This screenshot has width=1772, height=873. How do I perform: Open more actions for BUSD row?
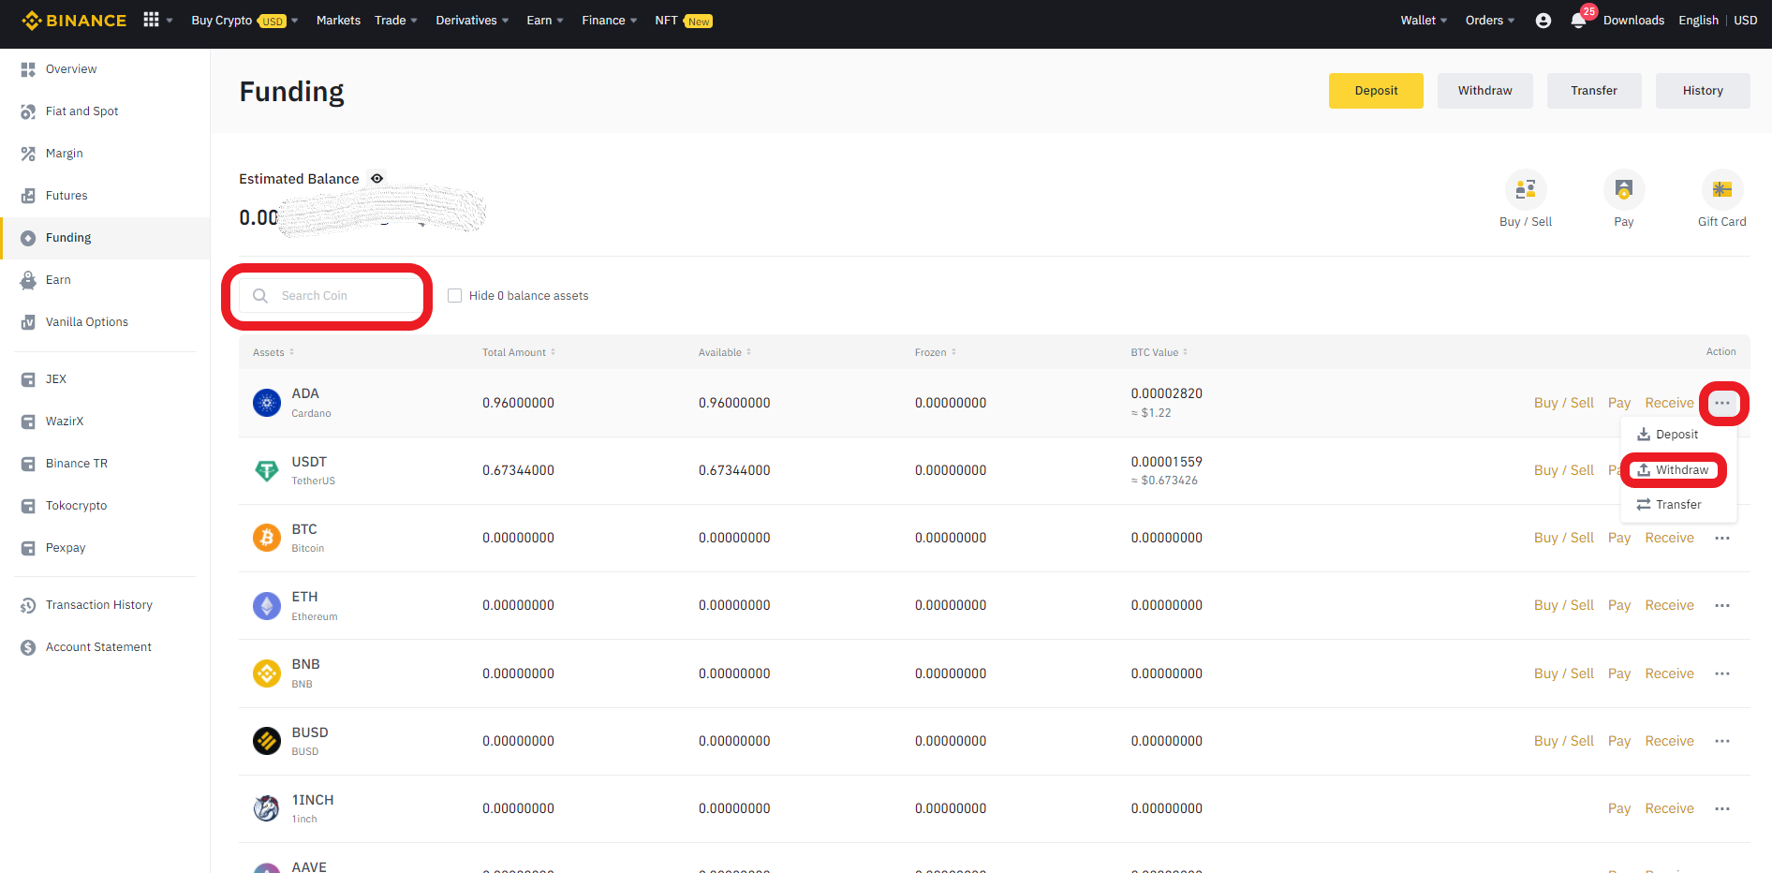[1722, 741]
